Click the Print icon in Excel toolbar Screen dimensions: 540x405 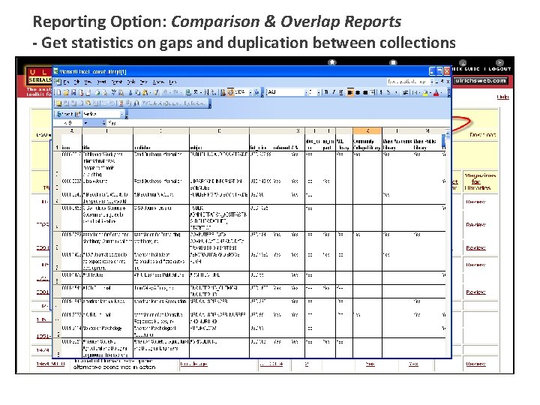point(97,92)
